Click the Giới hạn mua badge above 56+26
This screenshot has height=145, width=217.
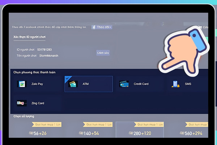(x=47, y=124)
